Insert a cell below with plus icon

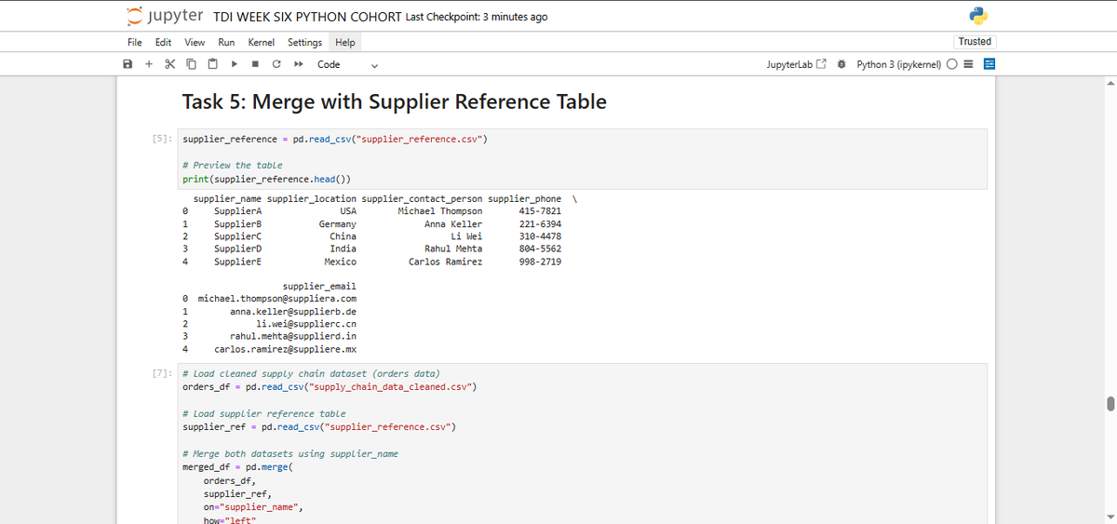click(x=148, y=64)
